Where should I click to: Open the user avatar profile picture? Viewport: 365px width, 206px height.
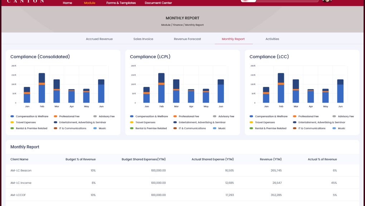click(x=327, y=1)
